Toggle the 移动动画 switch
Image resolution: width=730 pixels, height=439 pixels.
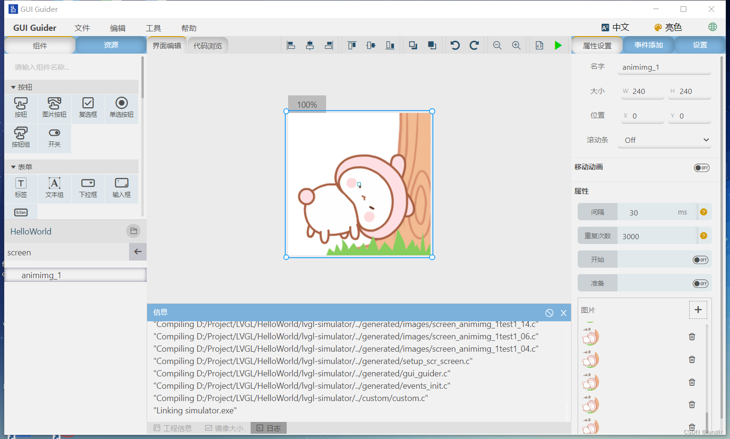pos(702,168)
